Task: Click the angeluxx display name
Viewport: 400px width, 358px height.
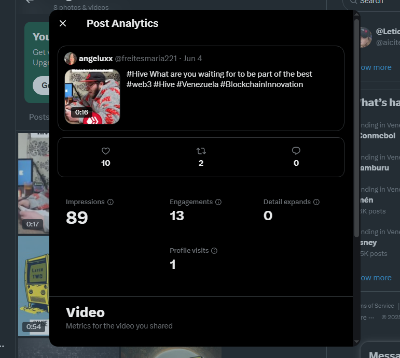Action: coord(95,59)
